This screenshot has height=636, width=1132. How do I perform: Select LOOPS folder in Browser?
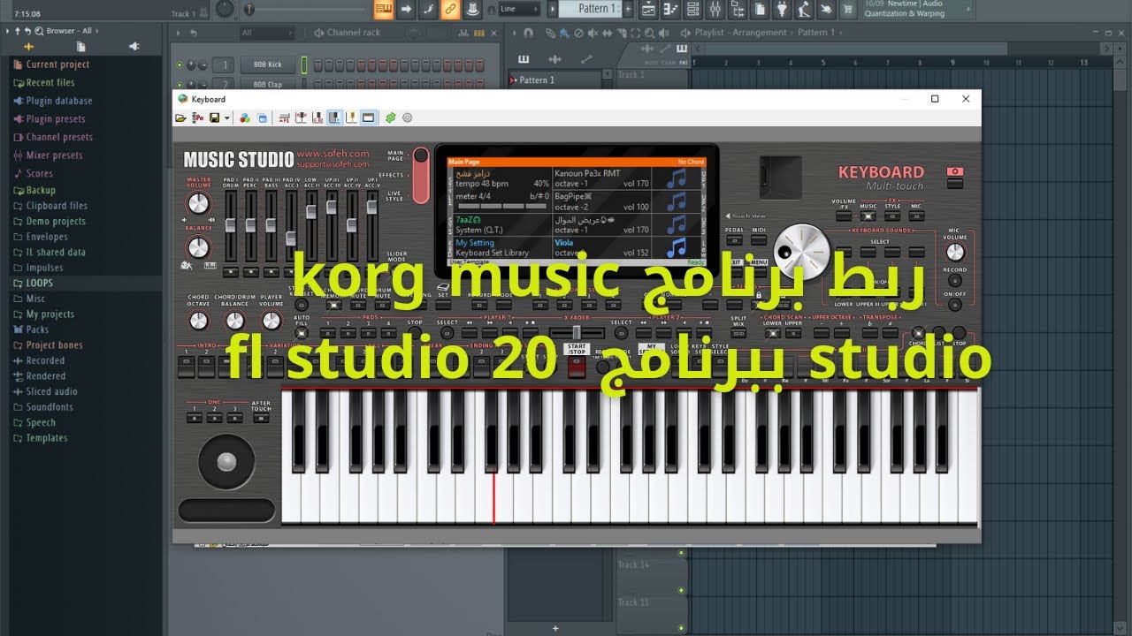tap(39, 284)
